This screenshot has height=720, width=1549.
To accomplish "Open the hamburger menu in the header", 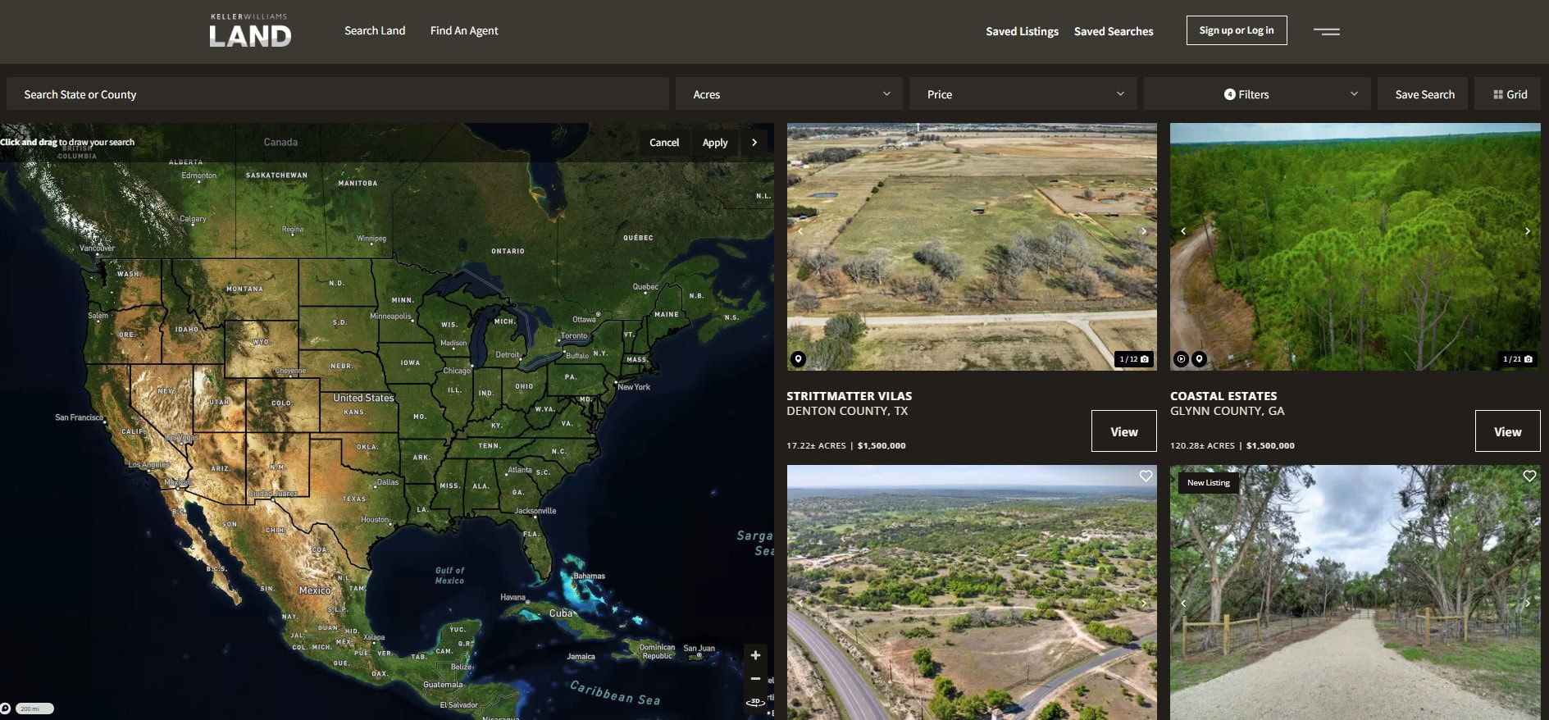I will (1326, 31).
